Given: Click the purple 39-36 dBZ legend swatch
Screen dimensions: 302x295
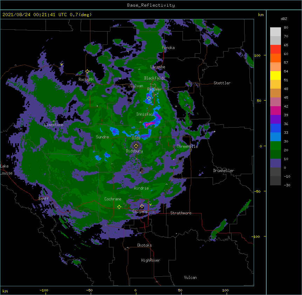Looking at the screenshot, I should coord(275,119).
